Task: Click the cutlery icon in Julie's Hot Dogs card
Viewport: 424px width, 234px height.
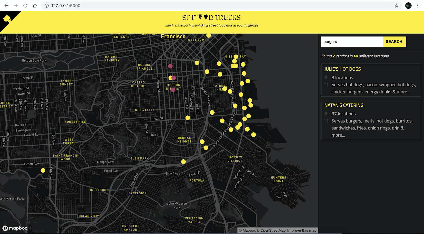Action: tap(326, 85)
